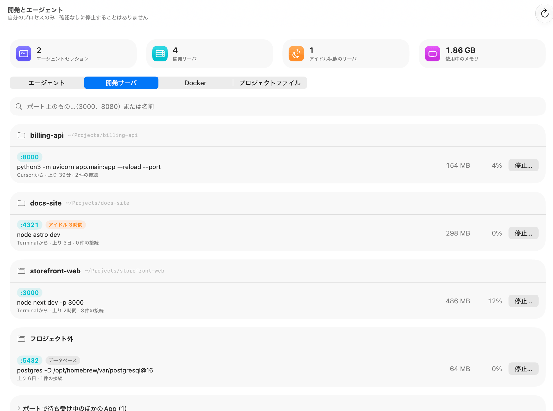Click the port or name search field
This screenshot has width=553, height=411.
278,106
